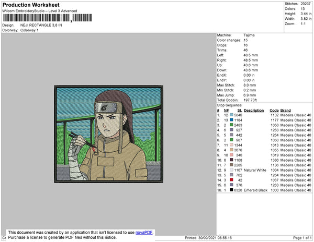Select design name 'NEJI RECTANGLE 3,8 IN'

coord(41,25)
